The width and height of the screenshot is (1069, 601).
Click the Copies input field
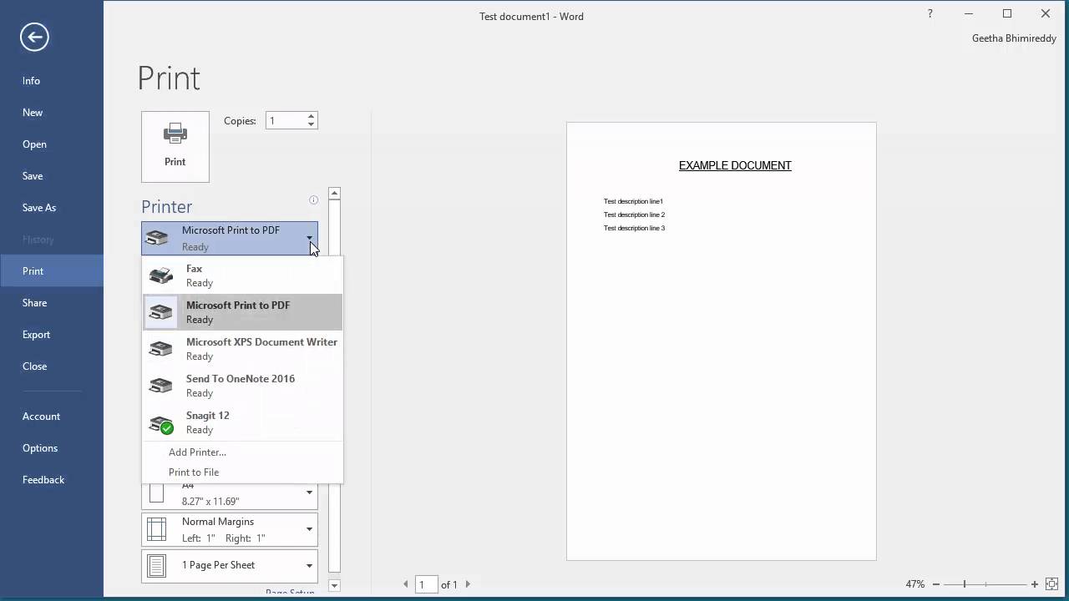coord(286,121)
